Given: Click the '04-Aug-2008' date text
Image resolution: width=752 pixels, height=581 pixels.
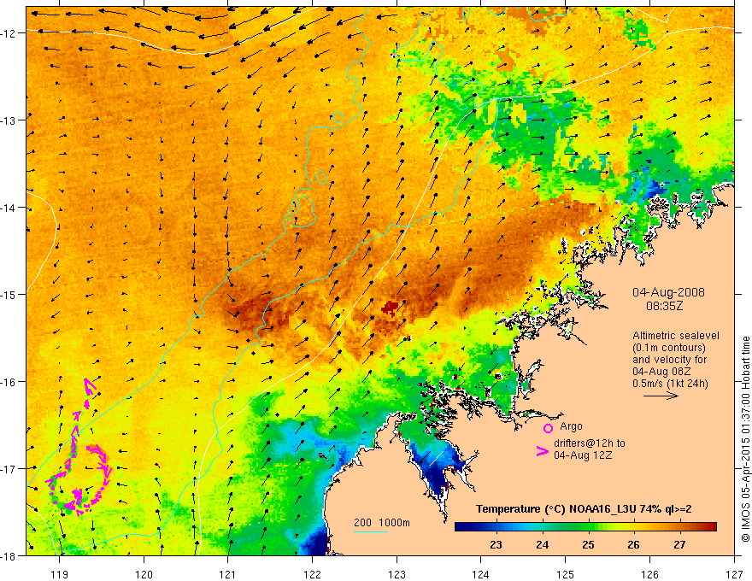Looking at the screenshot, I should (668, 292).
